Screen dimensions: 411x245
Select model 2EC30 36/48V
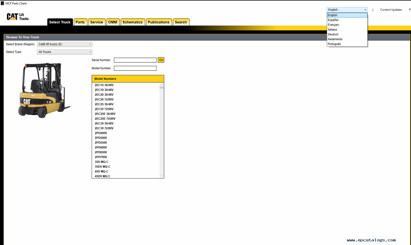(x=104, y=124)
